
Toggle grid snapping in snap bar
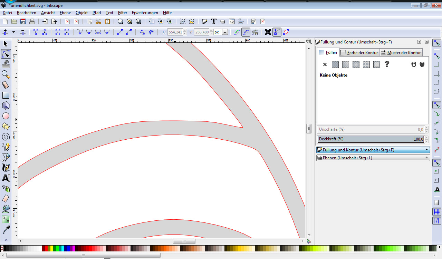pos(437,211)
